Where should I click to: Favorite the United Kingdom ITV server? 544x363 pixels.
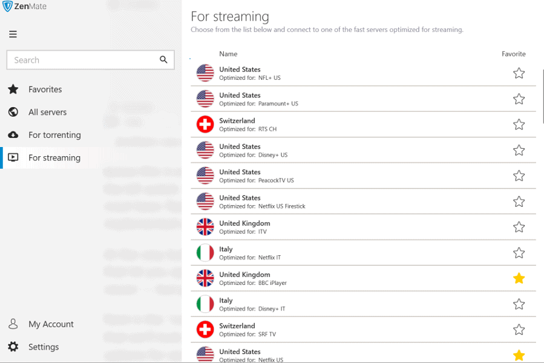point(519,227)
